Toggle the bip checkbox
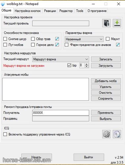The image size is (125, 165). (x=69, y=65)
